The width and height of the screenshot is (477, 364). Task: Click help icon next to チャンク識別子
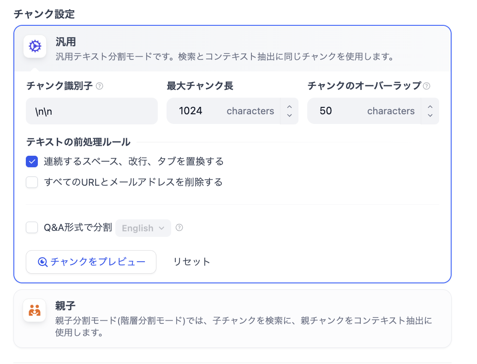point(100,86)
